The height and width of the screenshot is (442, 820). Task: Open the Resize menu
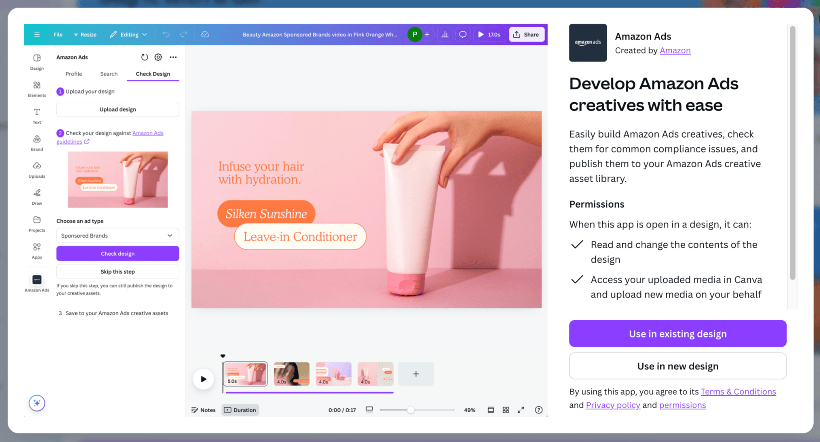coord(85,35)
